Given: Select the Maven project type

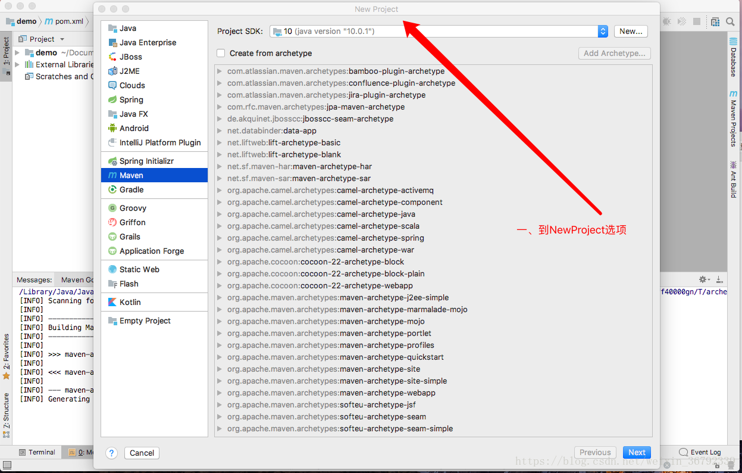Looking at the screenshot, I should point(154,175).
